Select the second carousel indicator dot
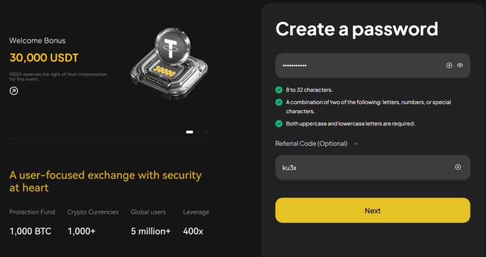Screen dimensions: 486x257 tap(199, 132)
